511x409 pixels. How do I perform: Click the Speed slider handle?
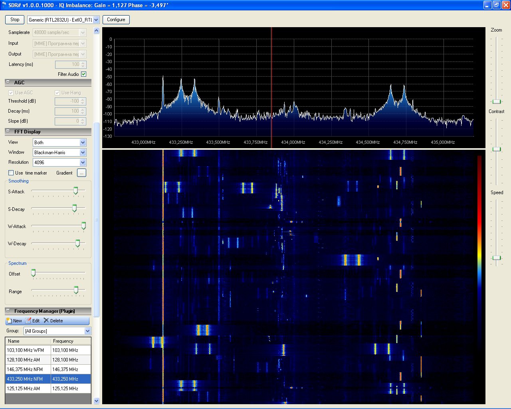(x=497, y=258)
